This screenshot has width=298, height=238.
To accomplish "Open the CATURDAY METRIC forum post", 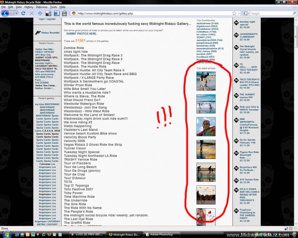I will [x=47, y=66].
